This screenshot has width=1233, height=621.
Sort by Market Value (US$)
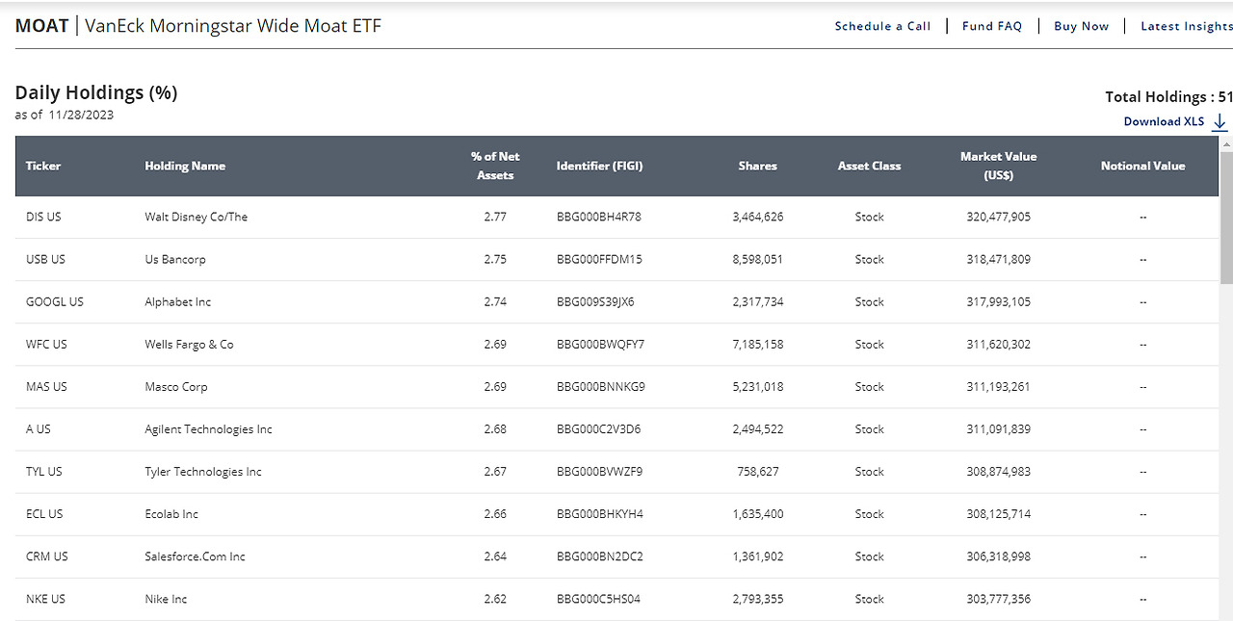(x=998, y=166)
